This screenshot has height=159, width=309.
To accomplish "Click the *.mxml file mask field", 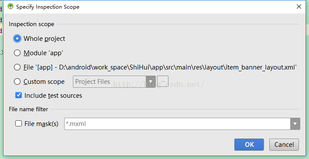I will point(177,124).
